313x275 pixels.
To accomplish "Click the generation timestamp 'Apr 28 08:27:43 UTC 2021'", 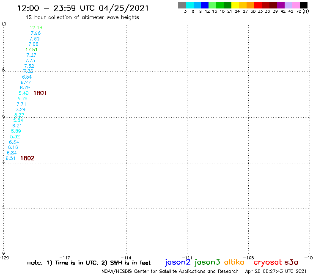I will tap(276, 271).
